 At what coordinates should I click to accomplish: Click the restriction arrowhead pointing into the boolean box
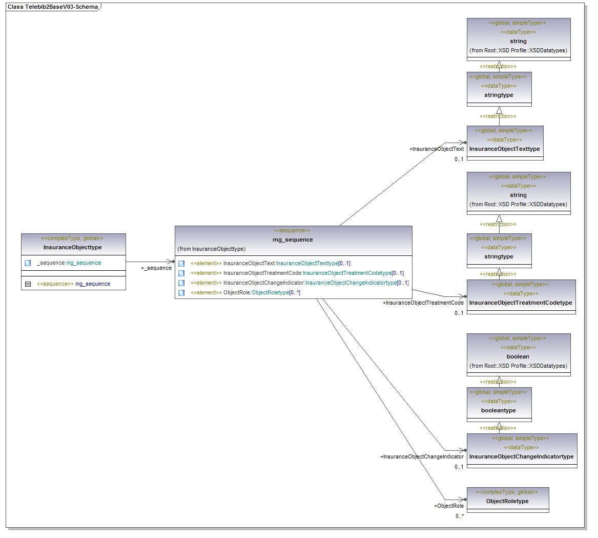click(499, 380)
